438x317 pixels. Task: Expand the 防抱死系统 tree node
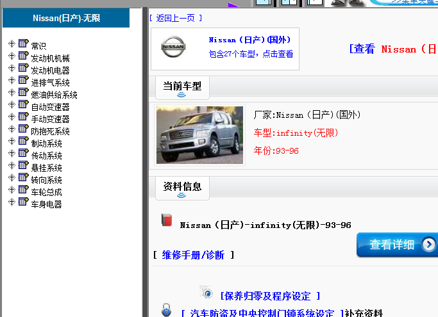tap(12, 129)
